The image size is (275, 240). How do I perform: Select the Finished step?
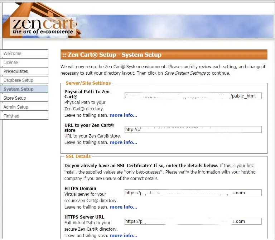click(x=24, y=116)
